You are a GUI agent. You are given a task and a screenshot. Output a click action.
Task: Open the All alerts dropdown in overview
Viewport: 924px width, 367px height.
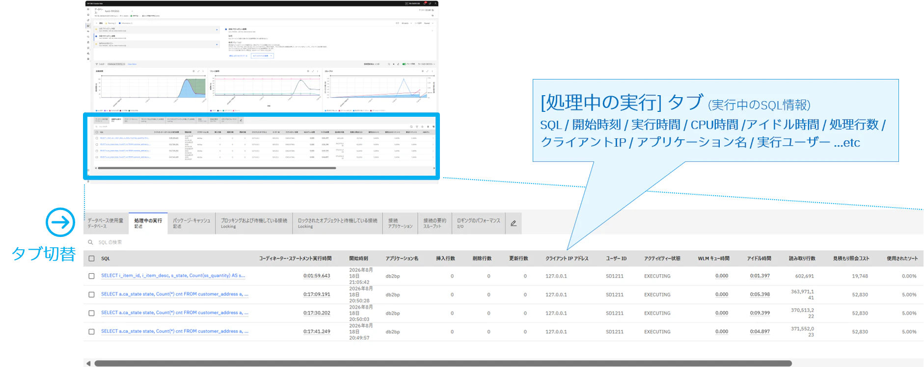click(x=406, y=23)
